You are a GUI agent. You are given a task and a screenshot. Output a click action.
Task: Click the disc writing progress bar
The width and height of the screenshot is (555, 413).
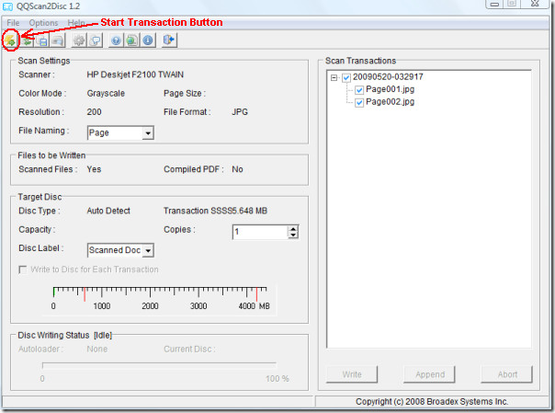159,365
